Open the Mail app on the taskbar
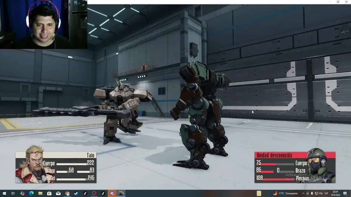The width and height of the screenshot is (351, 197). (58, 193)
